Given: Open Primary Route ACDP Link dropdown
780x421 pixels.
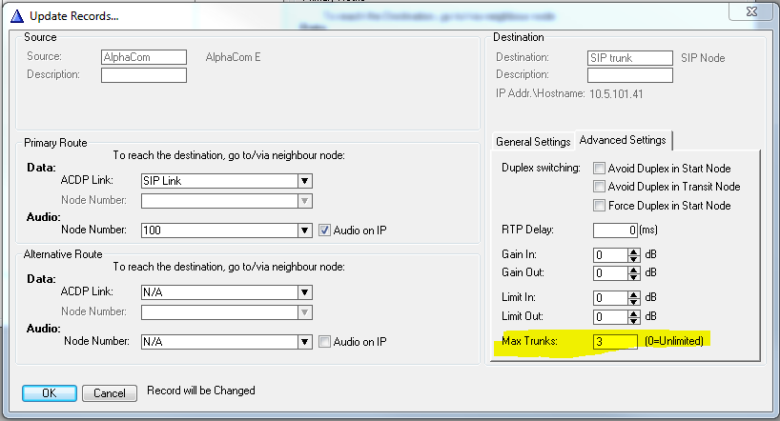Looking at the screenshot, I should [305, 181].
